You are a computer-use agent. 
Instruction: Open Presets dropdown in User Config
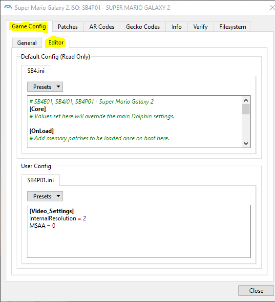pos(45,196)
